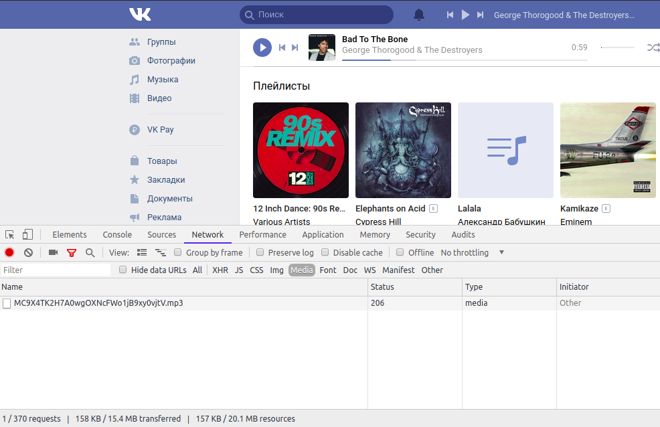Image resolution: width=660 pixels, height=427 pixels.
Task: Open notifications bell icon
Action: pyautogui.click(x=419, y=15)
